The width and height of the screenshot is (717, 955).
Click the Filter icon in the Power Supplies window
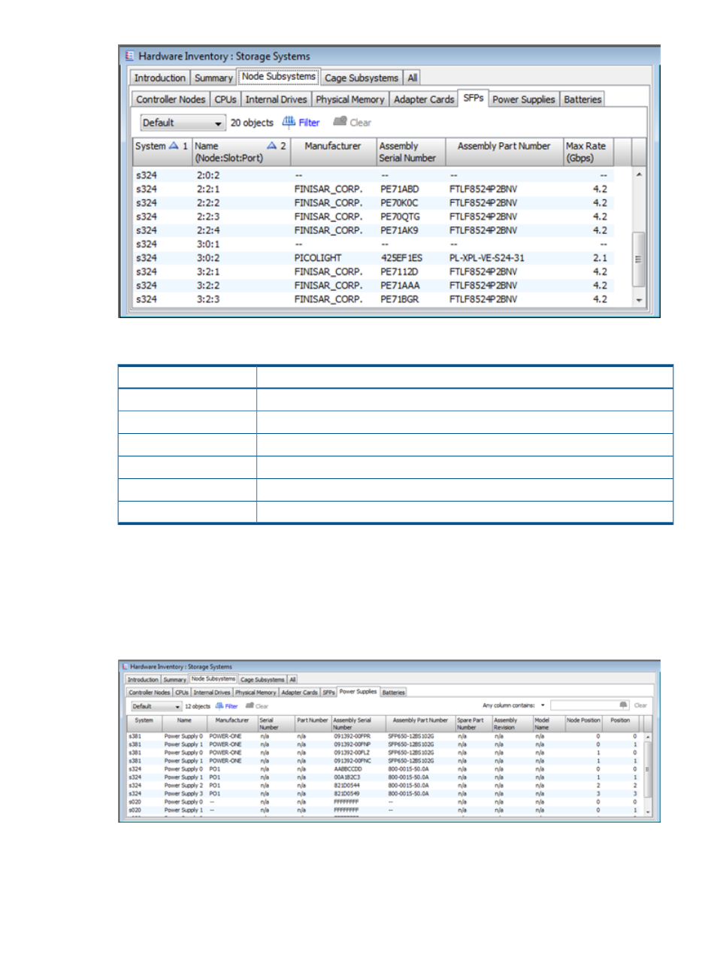pos(219,706)
